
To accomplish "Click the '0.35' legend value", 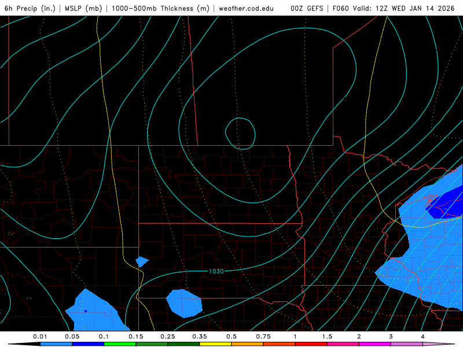I will (x=200, y=337).
